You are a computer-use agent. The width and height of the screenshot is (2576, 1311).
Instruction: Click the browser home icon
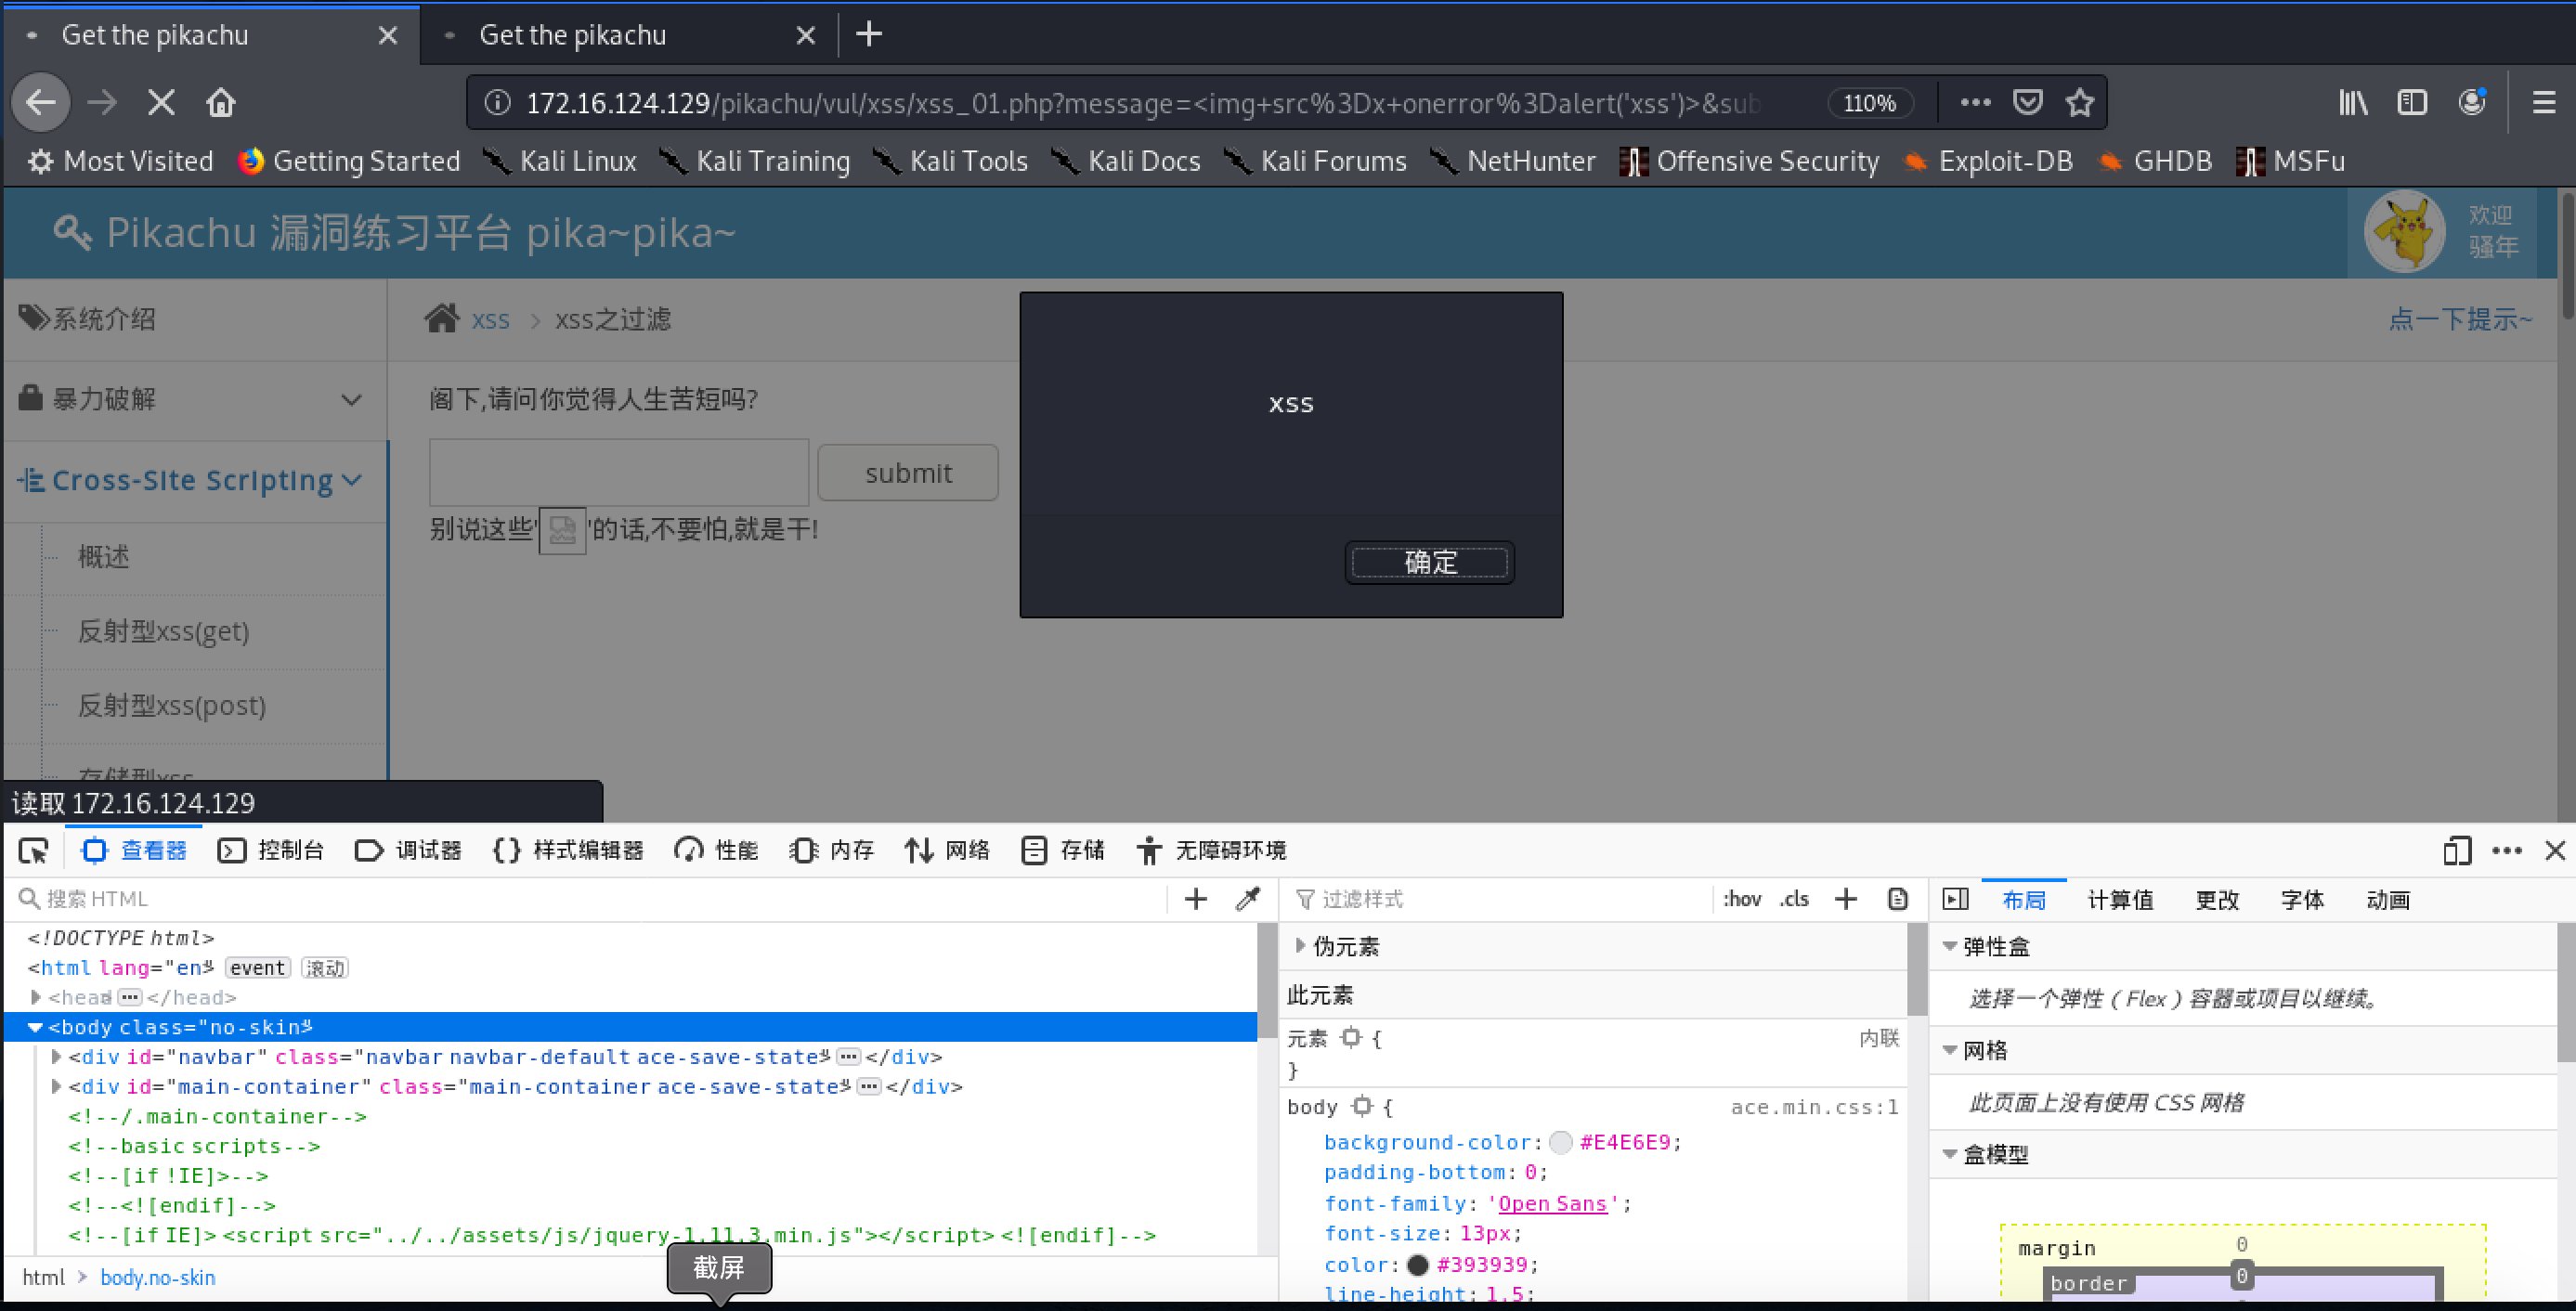click(221, 102)
